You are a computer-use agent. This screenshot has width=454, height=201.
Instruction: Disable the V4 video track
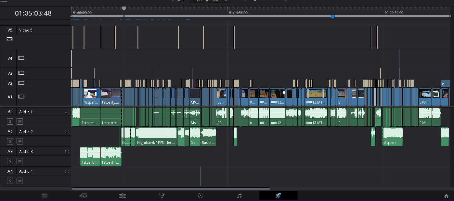pos(21,58)
